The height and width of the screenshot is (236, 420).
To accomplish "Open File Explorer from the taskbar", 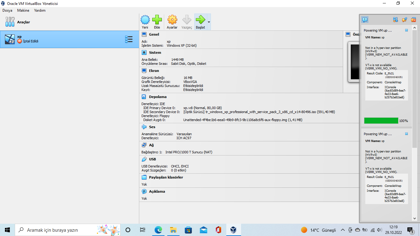I will [173, 230].
